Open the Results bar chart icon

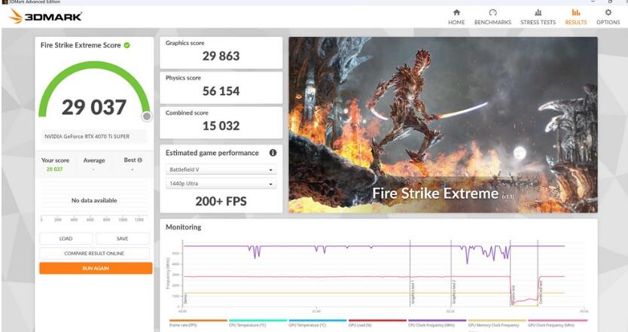coord(575,12)
